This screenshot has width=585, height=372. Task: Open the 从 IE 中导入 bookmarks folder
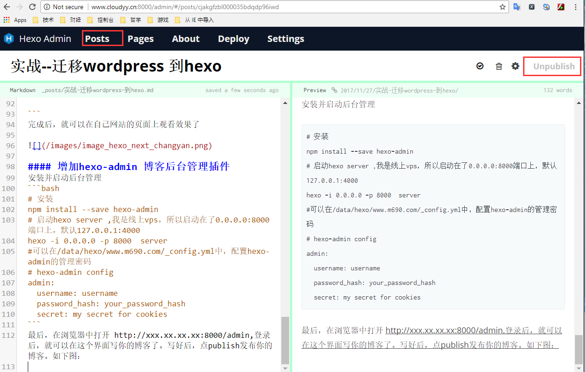[194, 20]
